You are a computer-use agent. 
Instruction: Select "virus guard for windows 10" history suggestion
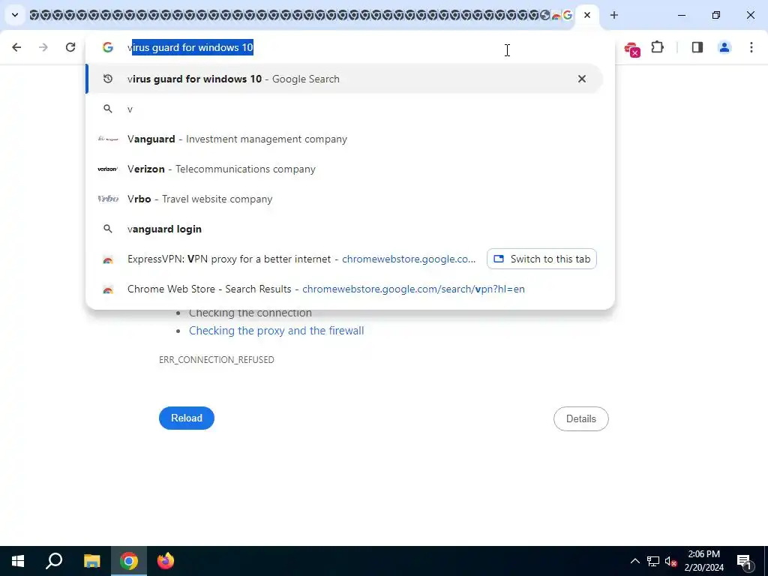coord(344,79)
